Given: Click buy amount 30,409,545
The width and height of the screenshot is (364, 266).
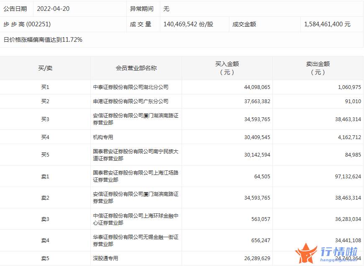Looking at the screenshot, I should click(x=257, y=137).
